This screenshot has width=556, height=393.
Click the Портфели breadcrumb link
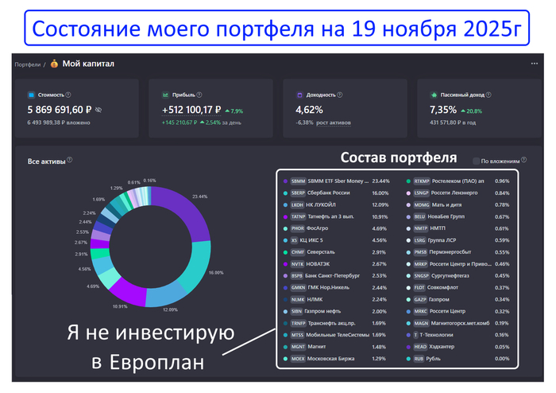pyautogui.click(x=28, y=64)
